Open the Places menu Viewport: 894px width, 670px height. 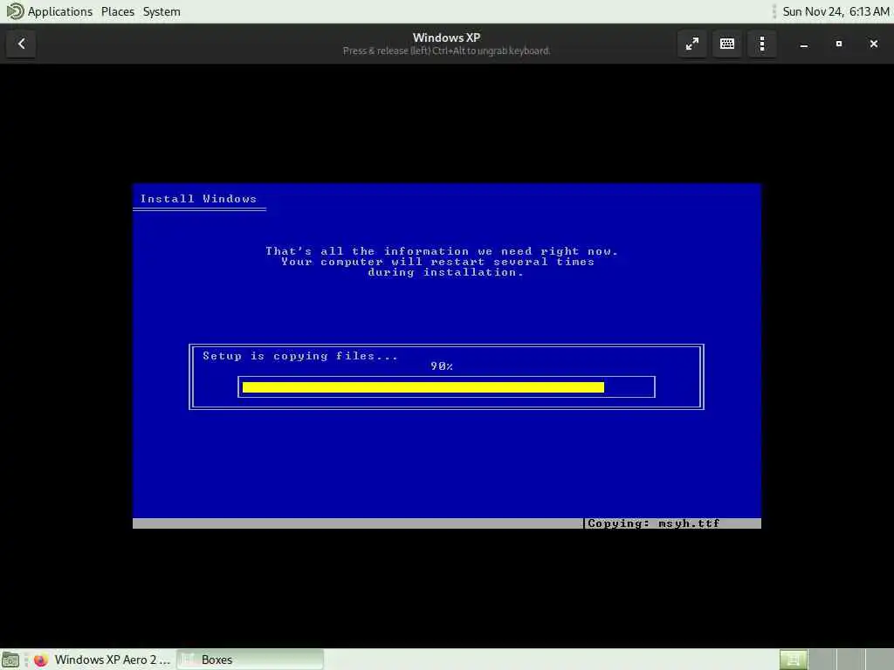coord(118,11)
